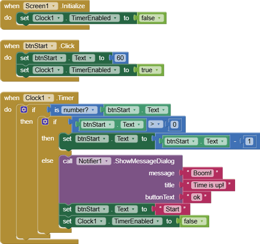
Task: Open btnStart dropdown in set Text to 60 block
Action: 49,58
